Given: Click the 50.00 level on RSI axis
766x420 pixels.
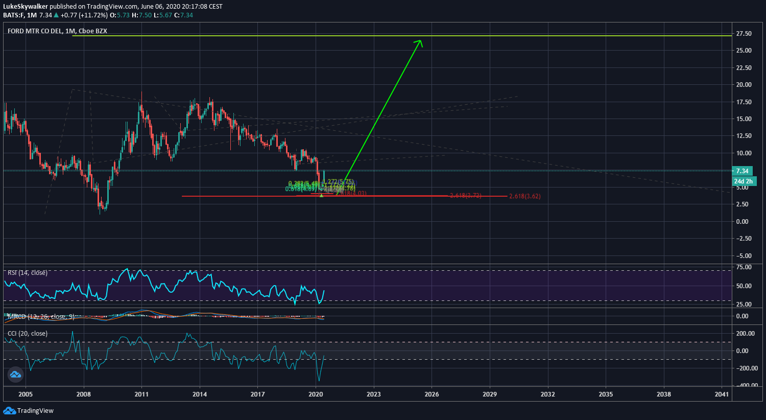Looking at the screenshot, I should tap(744, 286).
